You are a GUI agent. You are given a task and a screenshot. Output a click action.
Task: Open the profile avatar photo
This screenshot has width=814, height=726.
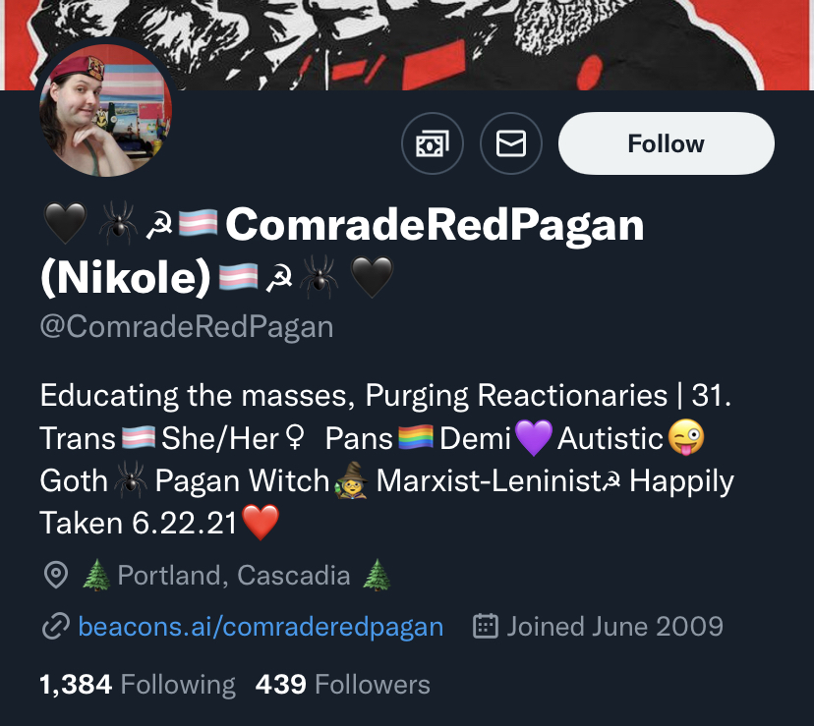coord(105,110)
